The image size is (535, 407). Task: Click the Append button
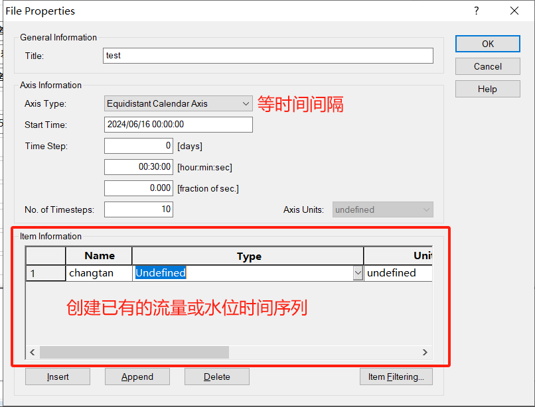[x=137, y=377]
